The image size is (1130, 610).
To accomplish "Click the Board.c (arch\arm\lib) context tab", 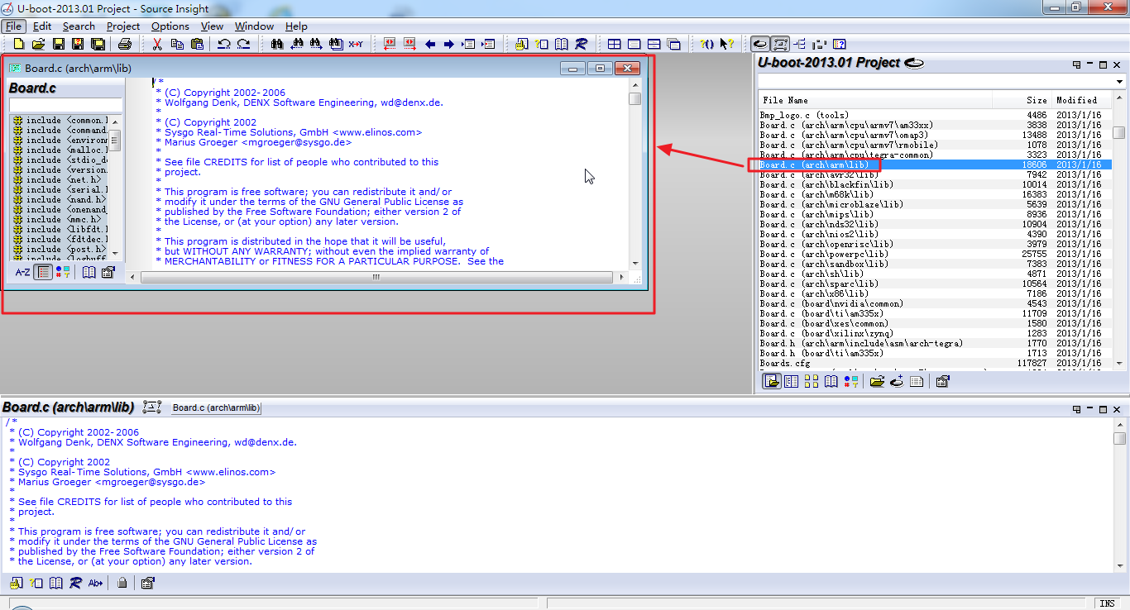I will click(217, 407).
